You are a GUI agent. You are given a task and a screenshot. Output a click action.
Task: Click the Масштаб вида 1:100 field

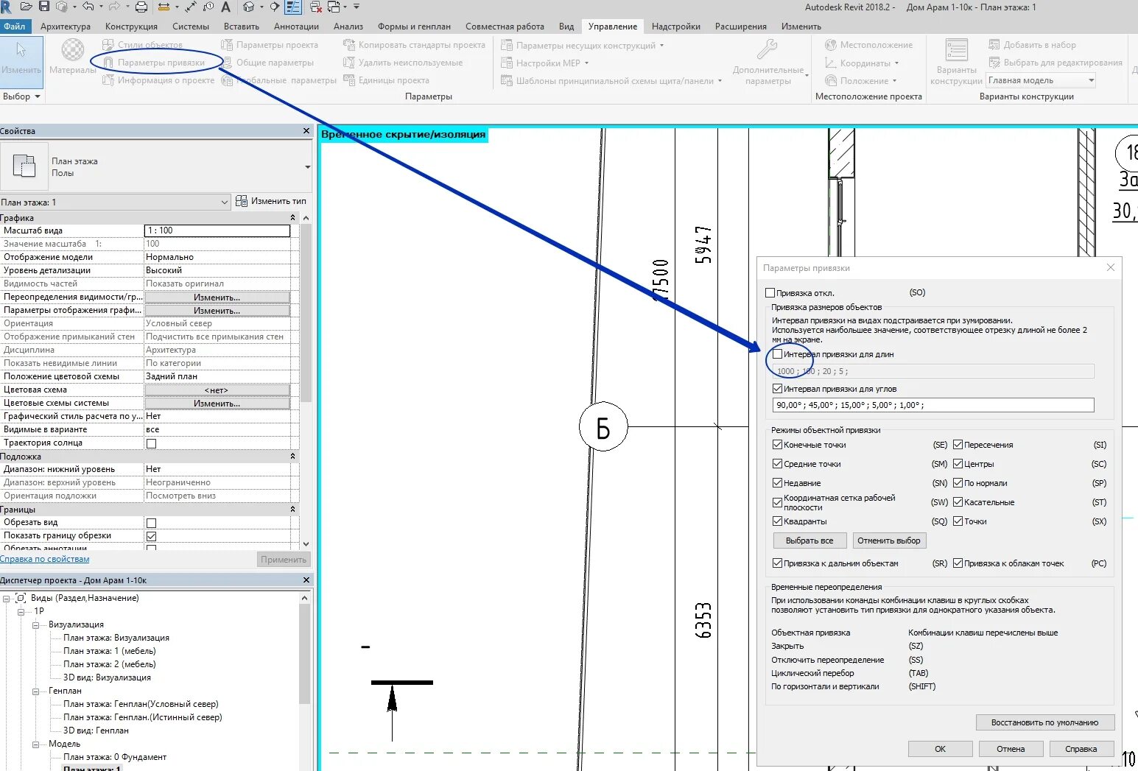pyautogui.click(x=217, y=230)
